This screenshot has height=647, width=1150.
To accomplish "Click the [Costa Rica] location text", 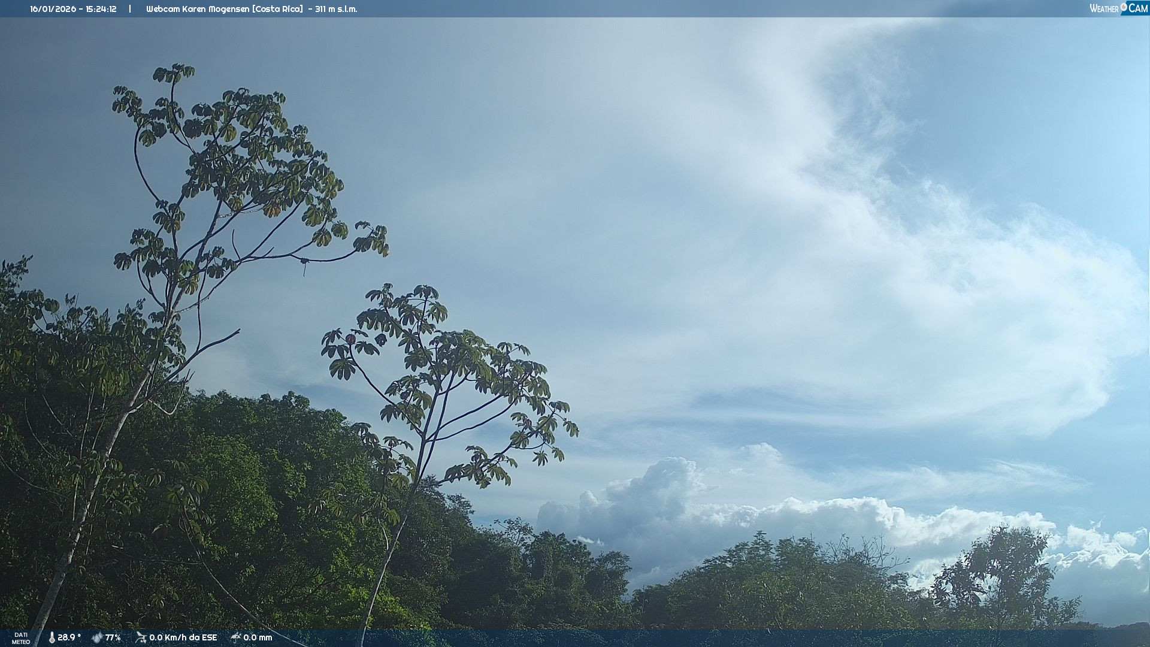I will tap(278, 9).
